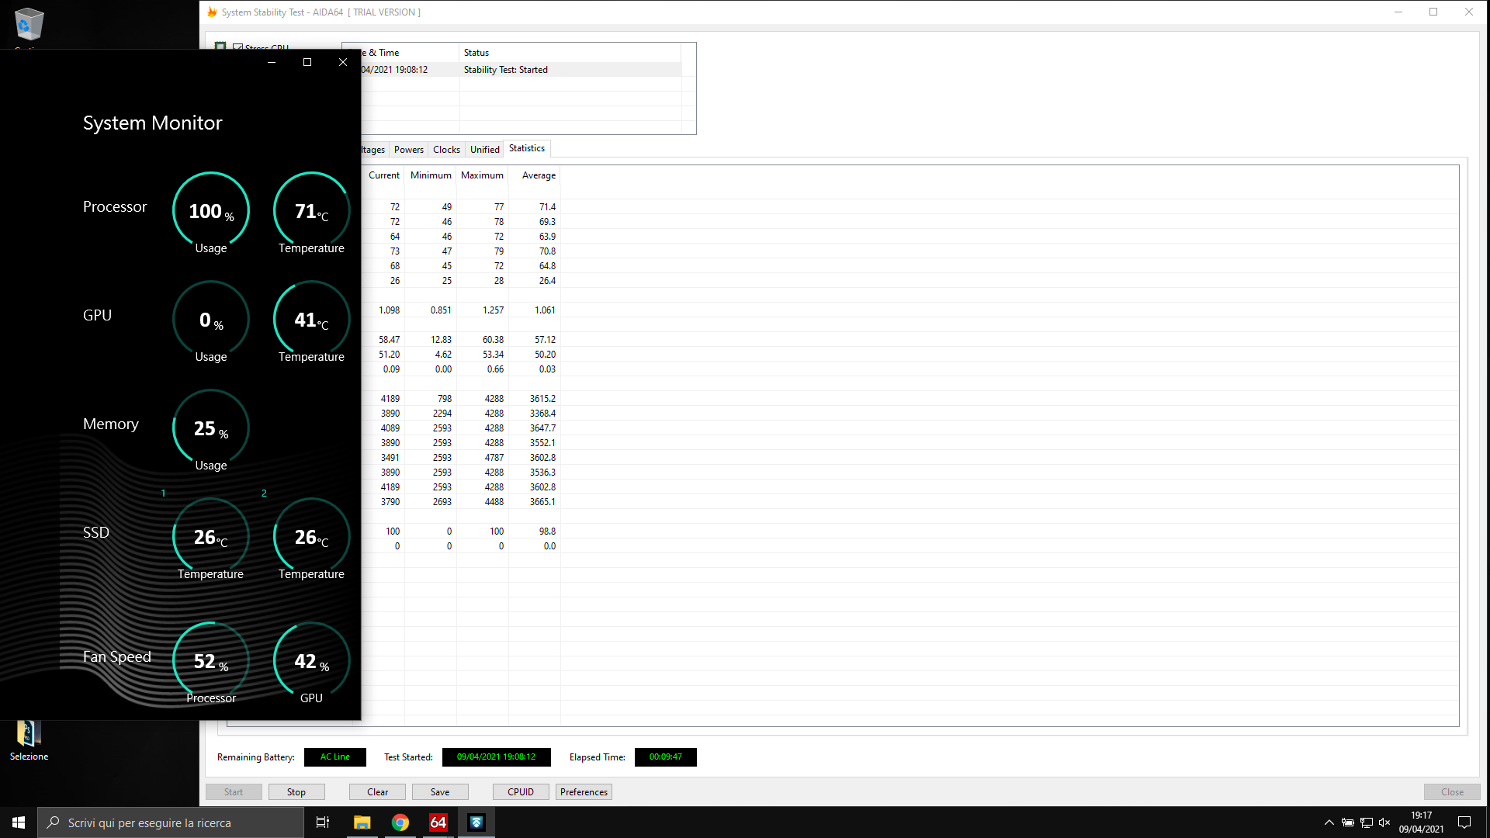The height and width of the screenshot is (838, 1490).
Task: Switch to the Clocks tab
Action: point(446,150)
